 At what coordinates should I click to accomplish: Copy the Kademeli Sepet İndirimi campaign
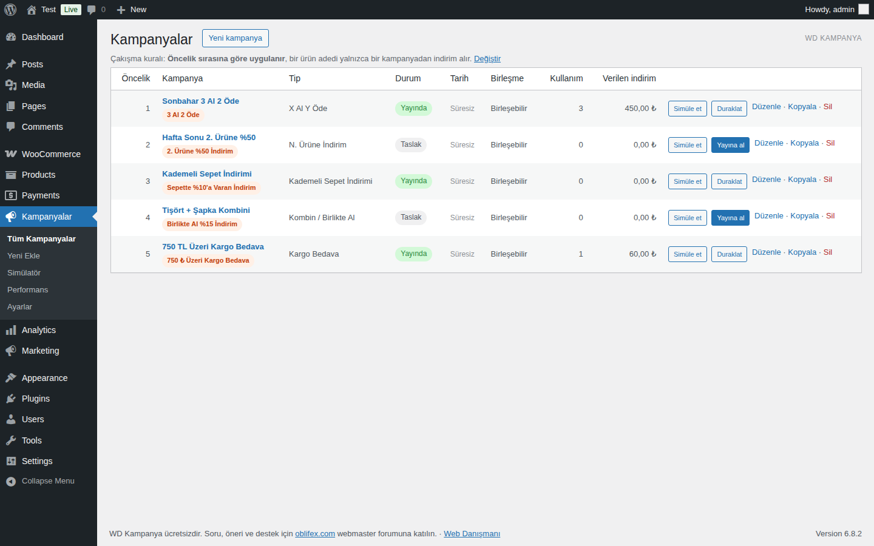[x=802, y=180]
